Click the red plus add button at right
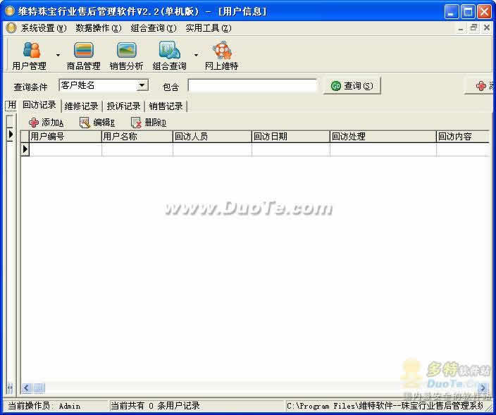 coord(480,86)
